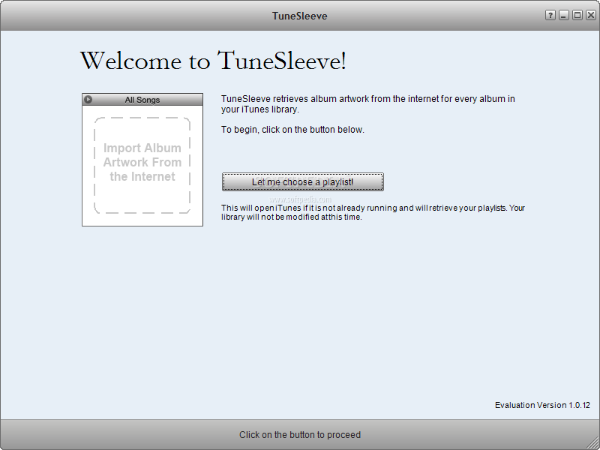The width and height of the screenshot is (600, 450).
Task: Click the TuneSleeve title in the title bar
Action: [299, 16]
